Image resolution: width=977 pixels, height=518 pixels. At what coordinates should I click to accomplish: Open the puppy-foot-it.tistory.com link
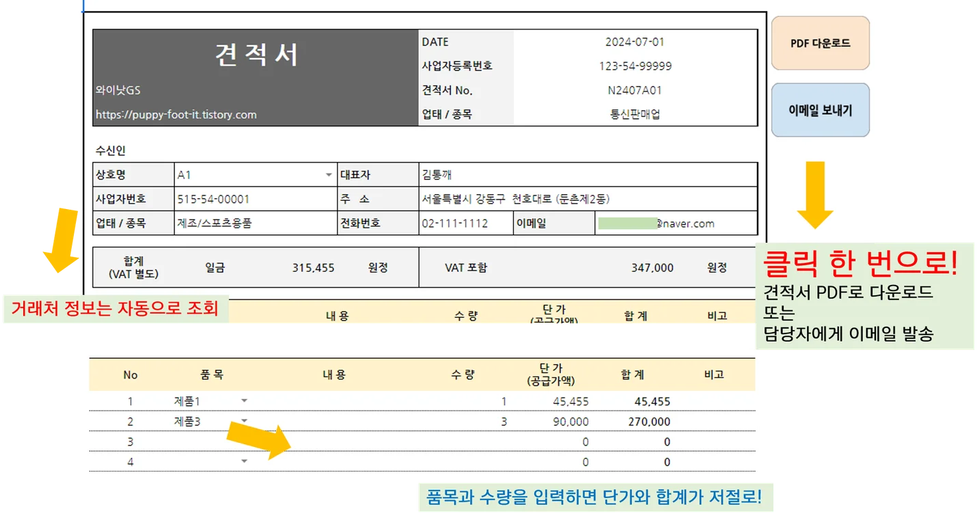pos(176,115)
